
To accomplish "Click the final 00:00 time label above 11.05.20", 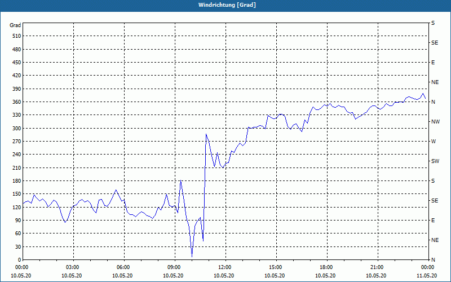I will click(x=427, y=267).
